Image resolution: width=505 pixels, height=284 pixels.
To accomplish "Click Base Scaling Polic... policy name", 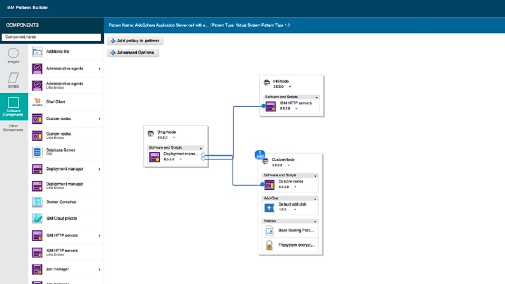I will click(296, 230).
